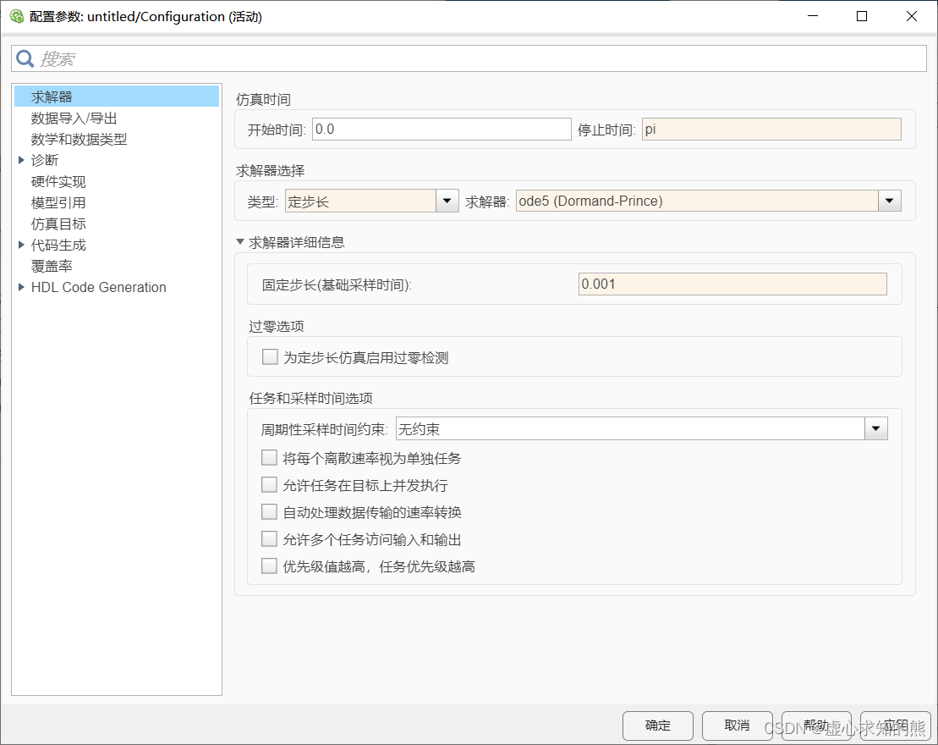The width and height of the screenshot is (938, 745).
Task: Click the 求解器选择 section label
Action: tap(271, 171)
